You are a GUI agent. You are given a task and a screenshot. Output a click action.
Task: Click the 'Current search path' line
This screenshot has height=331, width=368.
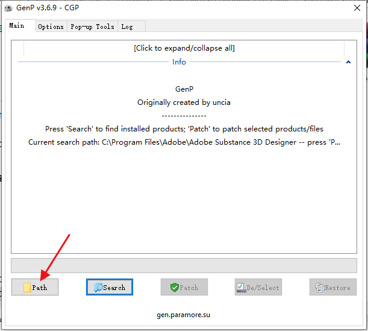tap(184, 142)
